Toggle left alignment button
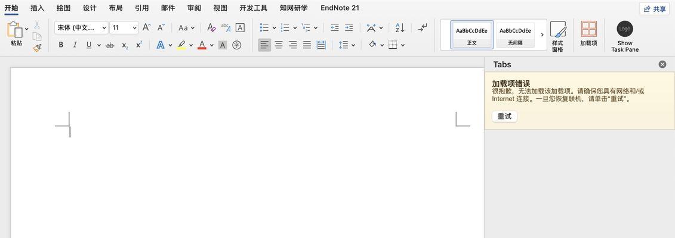The width and height of the screenshot is (675, 238). coord(264,45)
